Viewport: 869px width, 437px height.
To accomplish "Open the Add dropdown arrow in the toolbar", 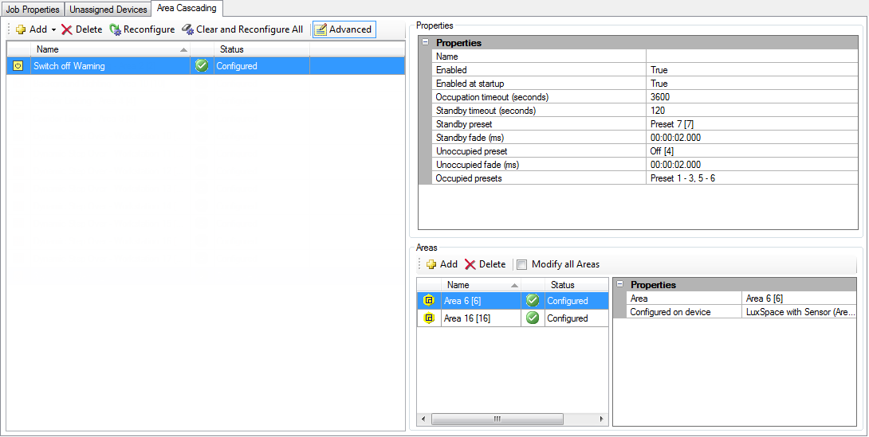I will click(53, 30).
